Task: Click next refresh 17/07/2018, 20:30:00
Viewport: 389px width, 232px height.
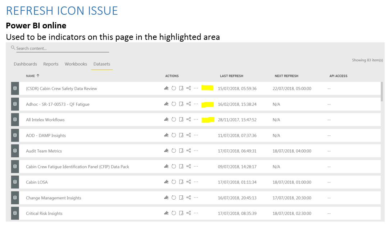Action: (292, 198)
